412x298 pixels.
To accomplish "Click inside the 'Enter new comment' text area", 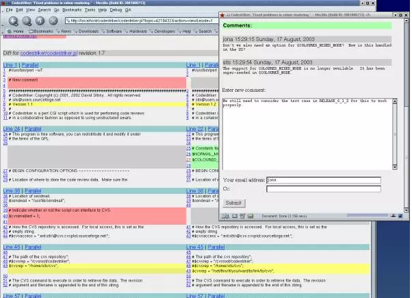I will 307,134.
